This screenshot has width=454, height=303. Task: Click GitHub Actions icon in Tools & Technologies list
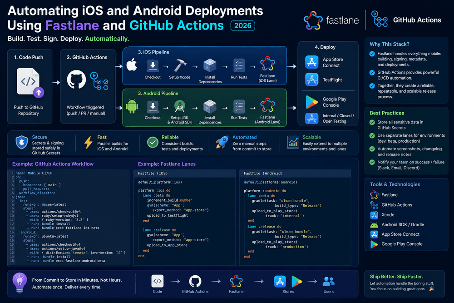(374, 205)
